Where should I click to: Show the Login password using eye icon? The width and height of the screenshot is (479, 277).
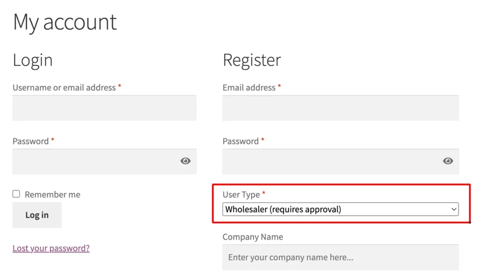tap(185, 161)
